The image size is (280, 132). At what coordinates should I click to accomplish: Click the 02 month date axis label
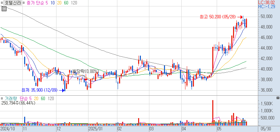(x=119, y=129)
